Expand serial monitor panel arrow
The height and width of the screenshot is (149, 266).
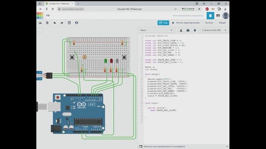click(227, 147)
